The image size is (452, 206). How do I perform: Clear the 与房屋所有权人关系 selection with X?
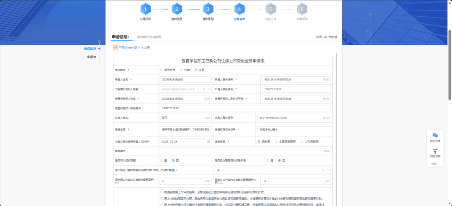tap(204, 89)
